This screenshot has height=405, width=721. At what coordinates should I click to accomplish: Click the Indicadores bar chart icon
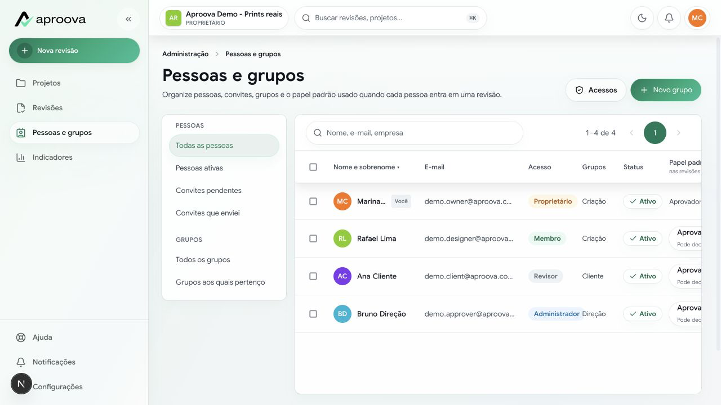pyautogui.click(x=21, y=157)
